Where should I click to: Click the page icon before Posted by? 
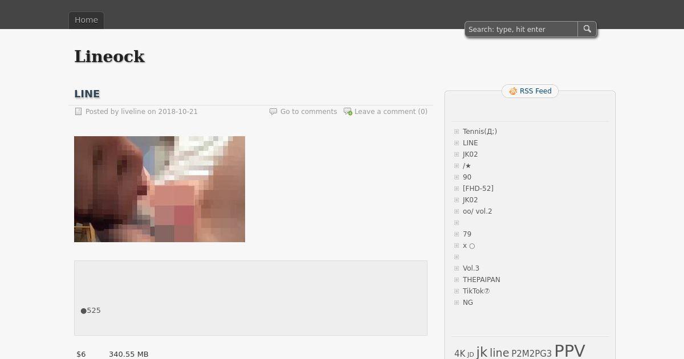point(79,112)
